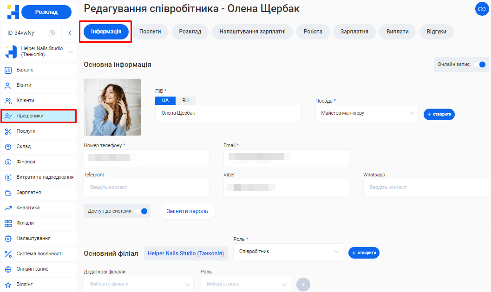Open Система лояльності in the sidebar
The image size is (491, 292).
pyautogui.click(x=39, y=254)
